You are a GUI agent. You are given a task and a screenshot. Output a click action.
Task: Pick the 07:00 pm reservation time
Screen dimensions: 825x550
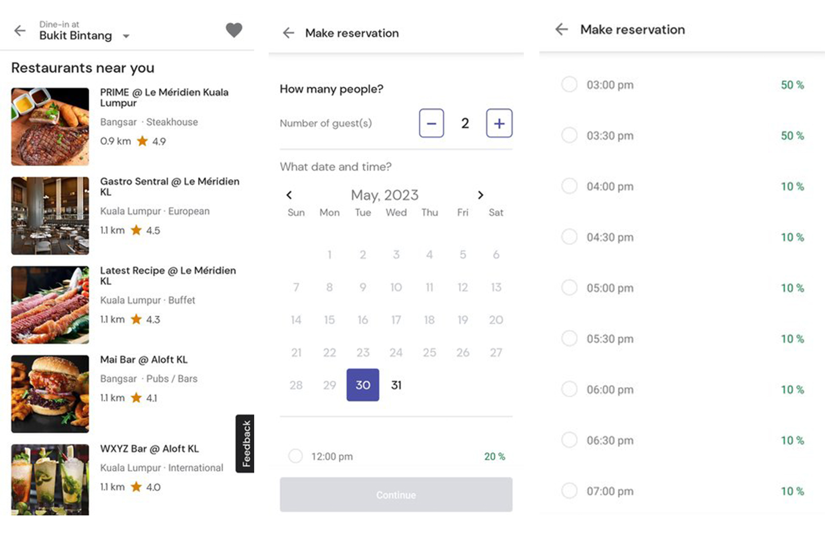pyautogui.click(x=569, y=491)
